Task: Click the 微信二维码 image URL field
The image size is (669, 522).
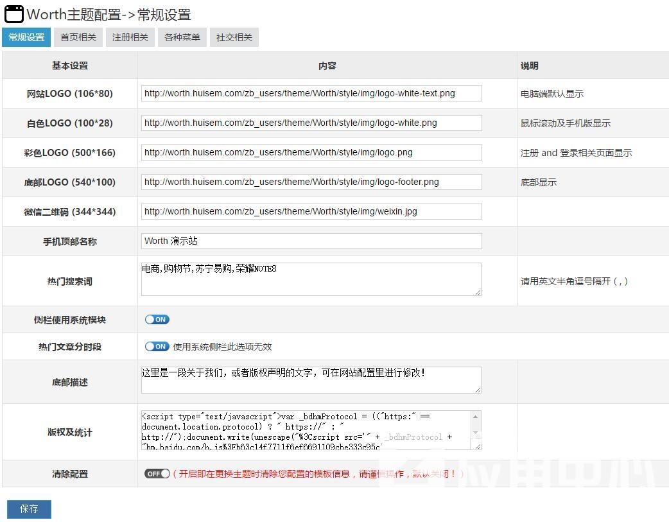Action: tap(311, 211)
